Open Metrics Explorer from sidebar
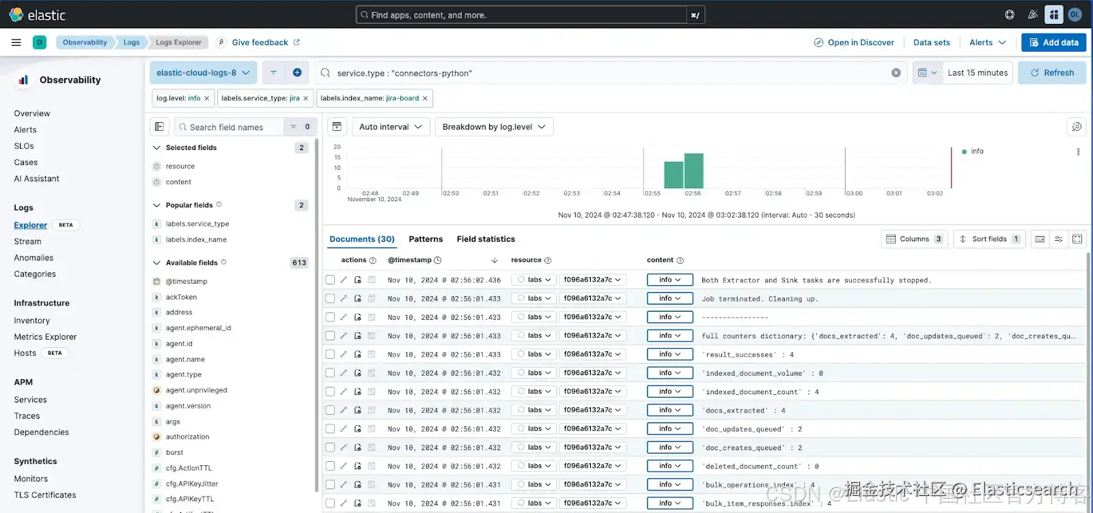The height and width of the screenshot is (513, 1093). pyautogui.click(x=45, y=337)
